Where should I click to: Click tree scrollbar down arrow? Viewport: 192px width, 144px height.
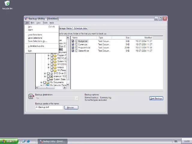point(68,84)
